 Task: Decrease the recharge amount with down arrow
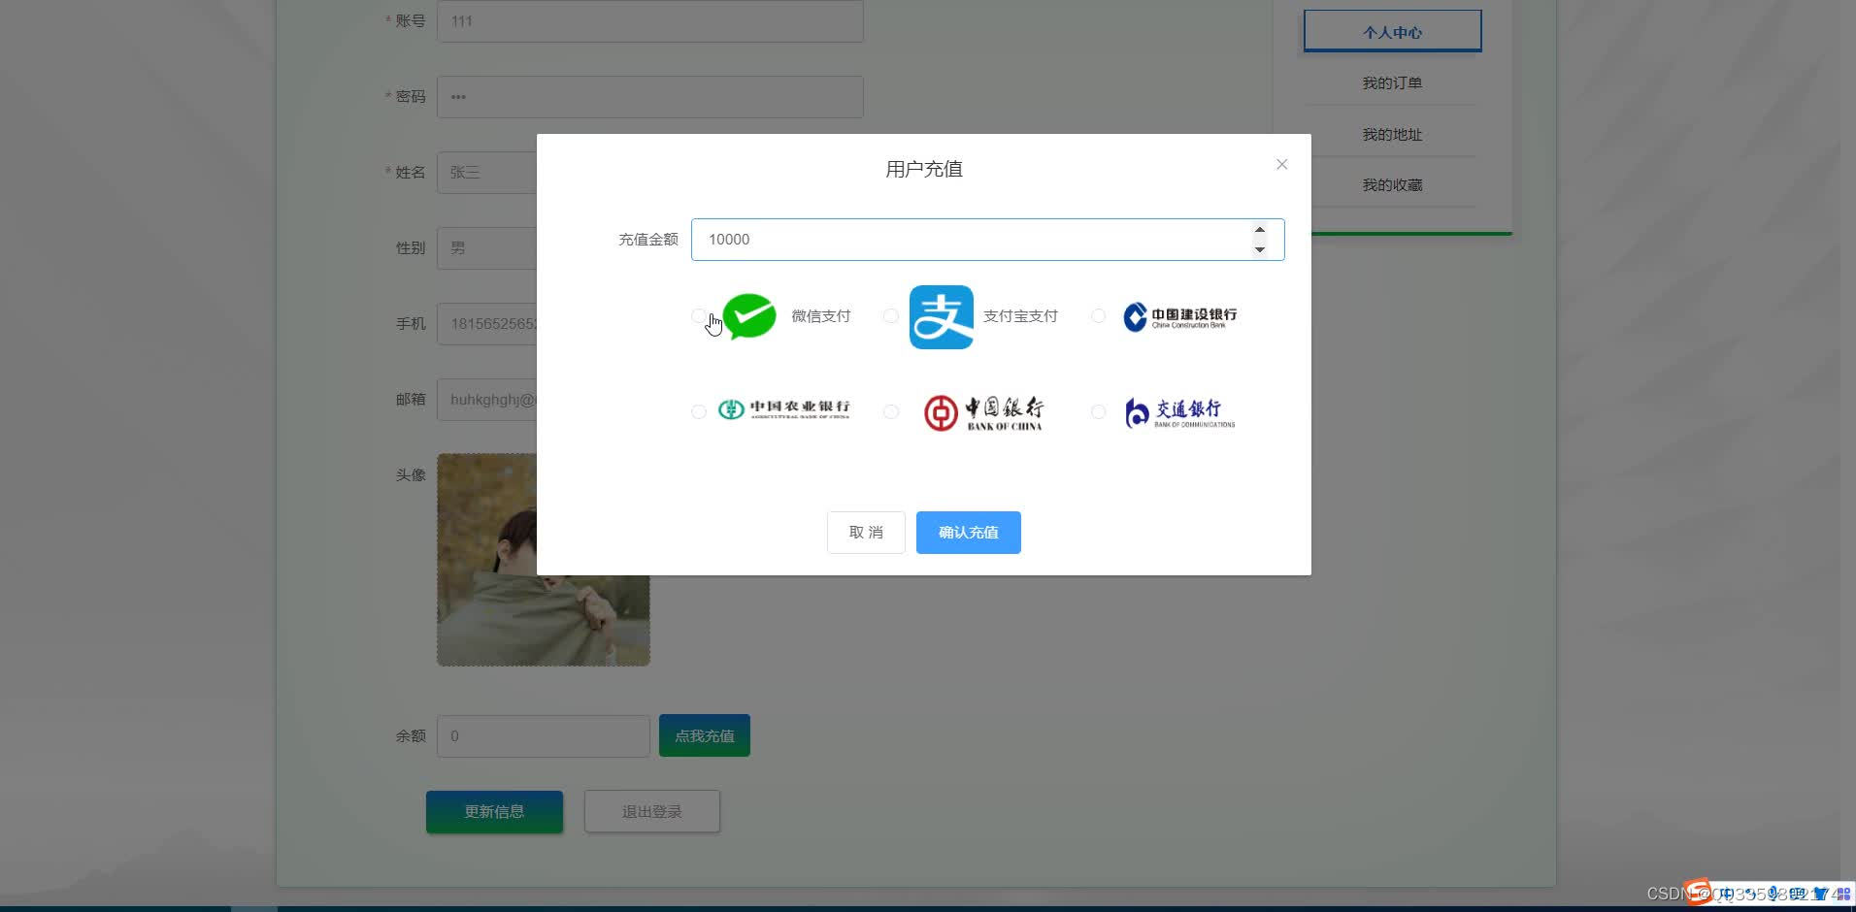1260,249
